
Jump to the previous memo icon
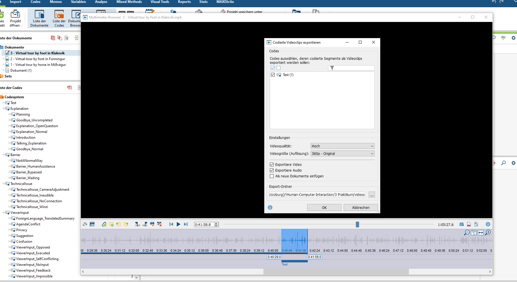click(x=119, y=224)
